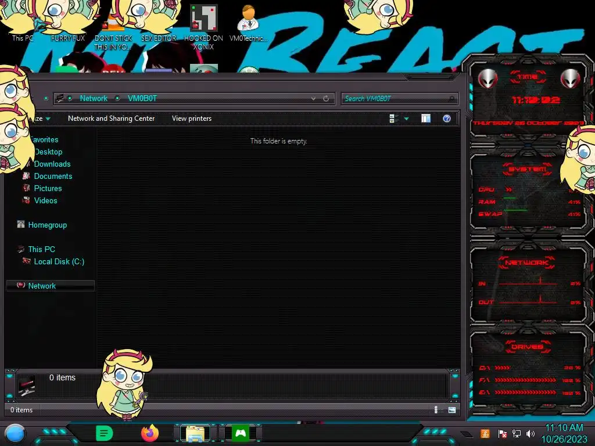The width and height of the screenshot is (595, 446).
Task: Open Documents in navigation pane
Action: click(x=53, y=176)
